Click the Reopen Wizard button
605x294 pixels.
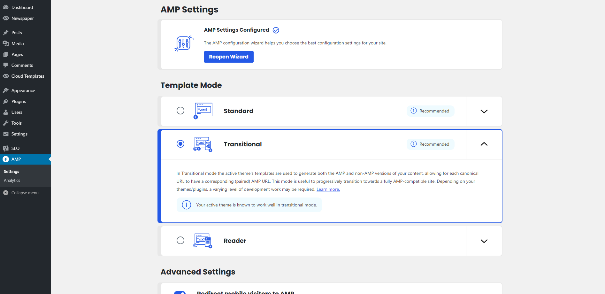[229, 57]
